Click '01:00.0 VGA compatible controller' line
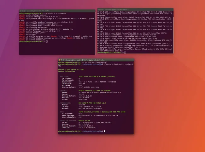 [135, 41]
